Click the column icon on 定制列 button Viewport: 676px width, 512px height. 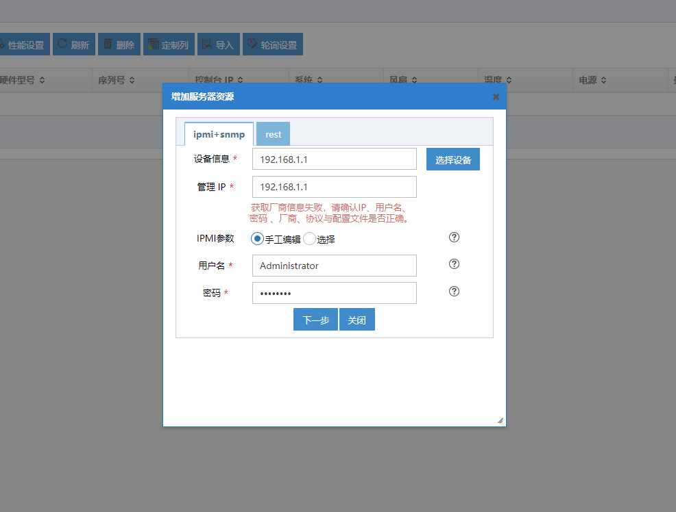click(x=154, y=43)
